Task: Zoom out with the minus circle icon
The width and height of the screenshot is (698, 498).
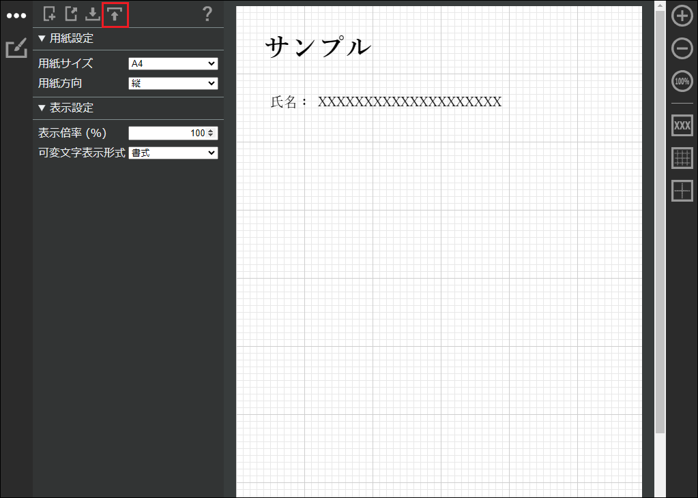Action: 682,48
